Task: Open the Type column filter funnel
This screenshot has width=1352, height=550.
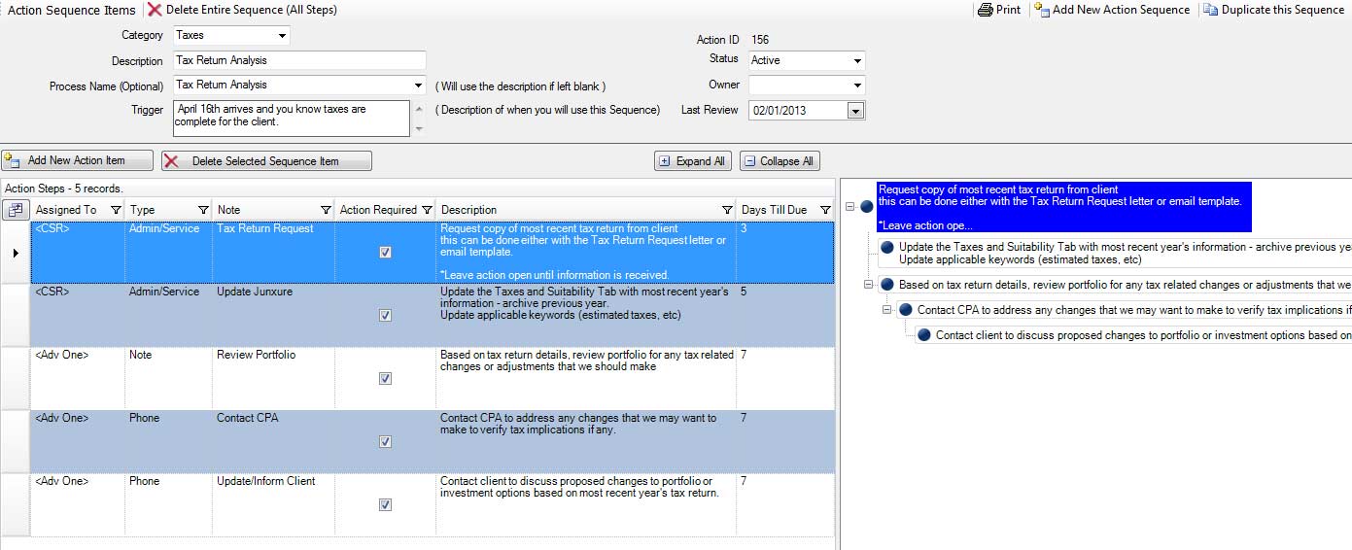Action: click(203, 210)
